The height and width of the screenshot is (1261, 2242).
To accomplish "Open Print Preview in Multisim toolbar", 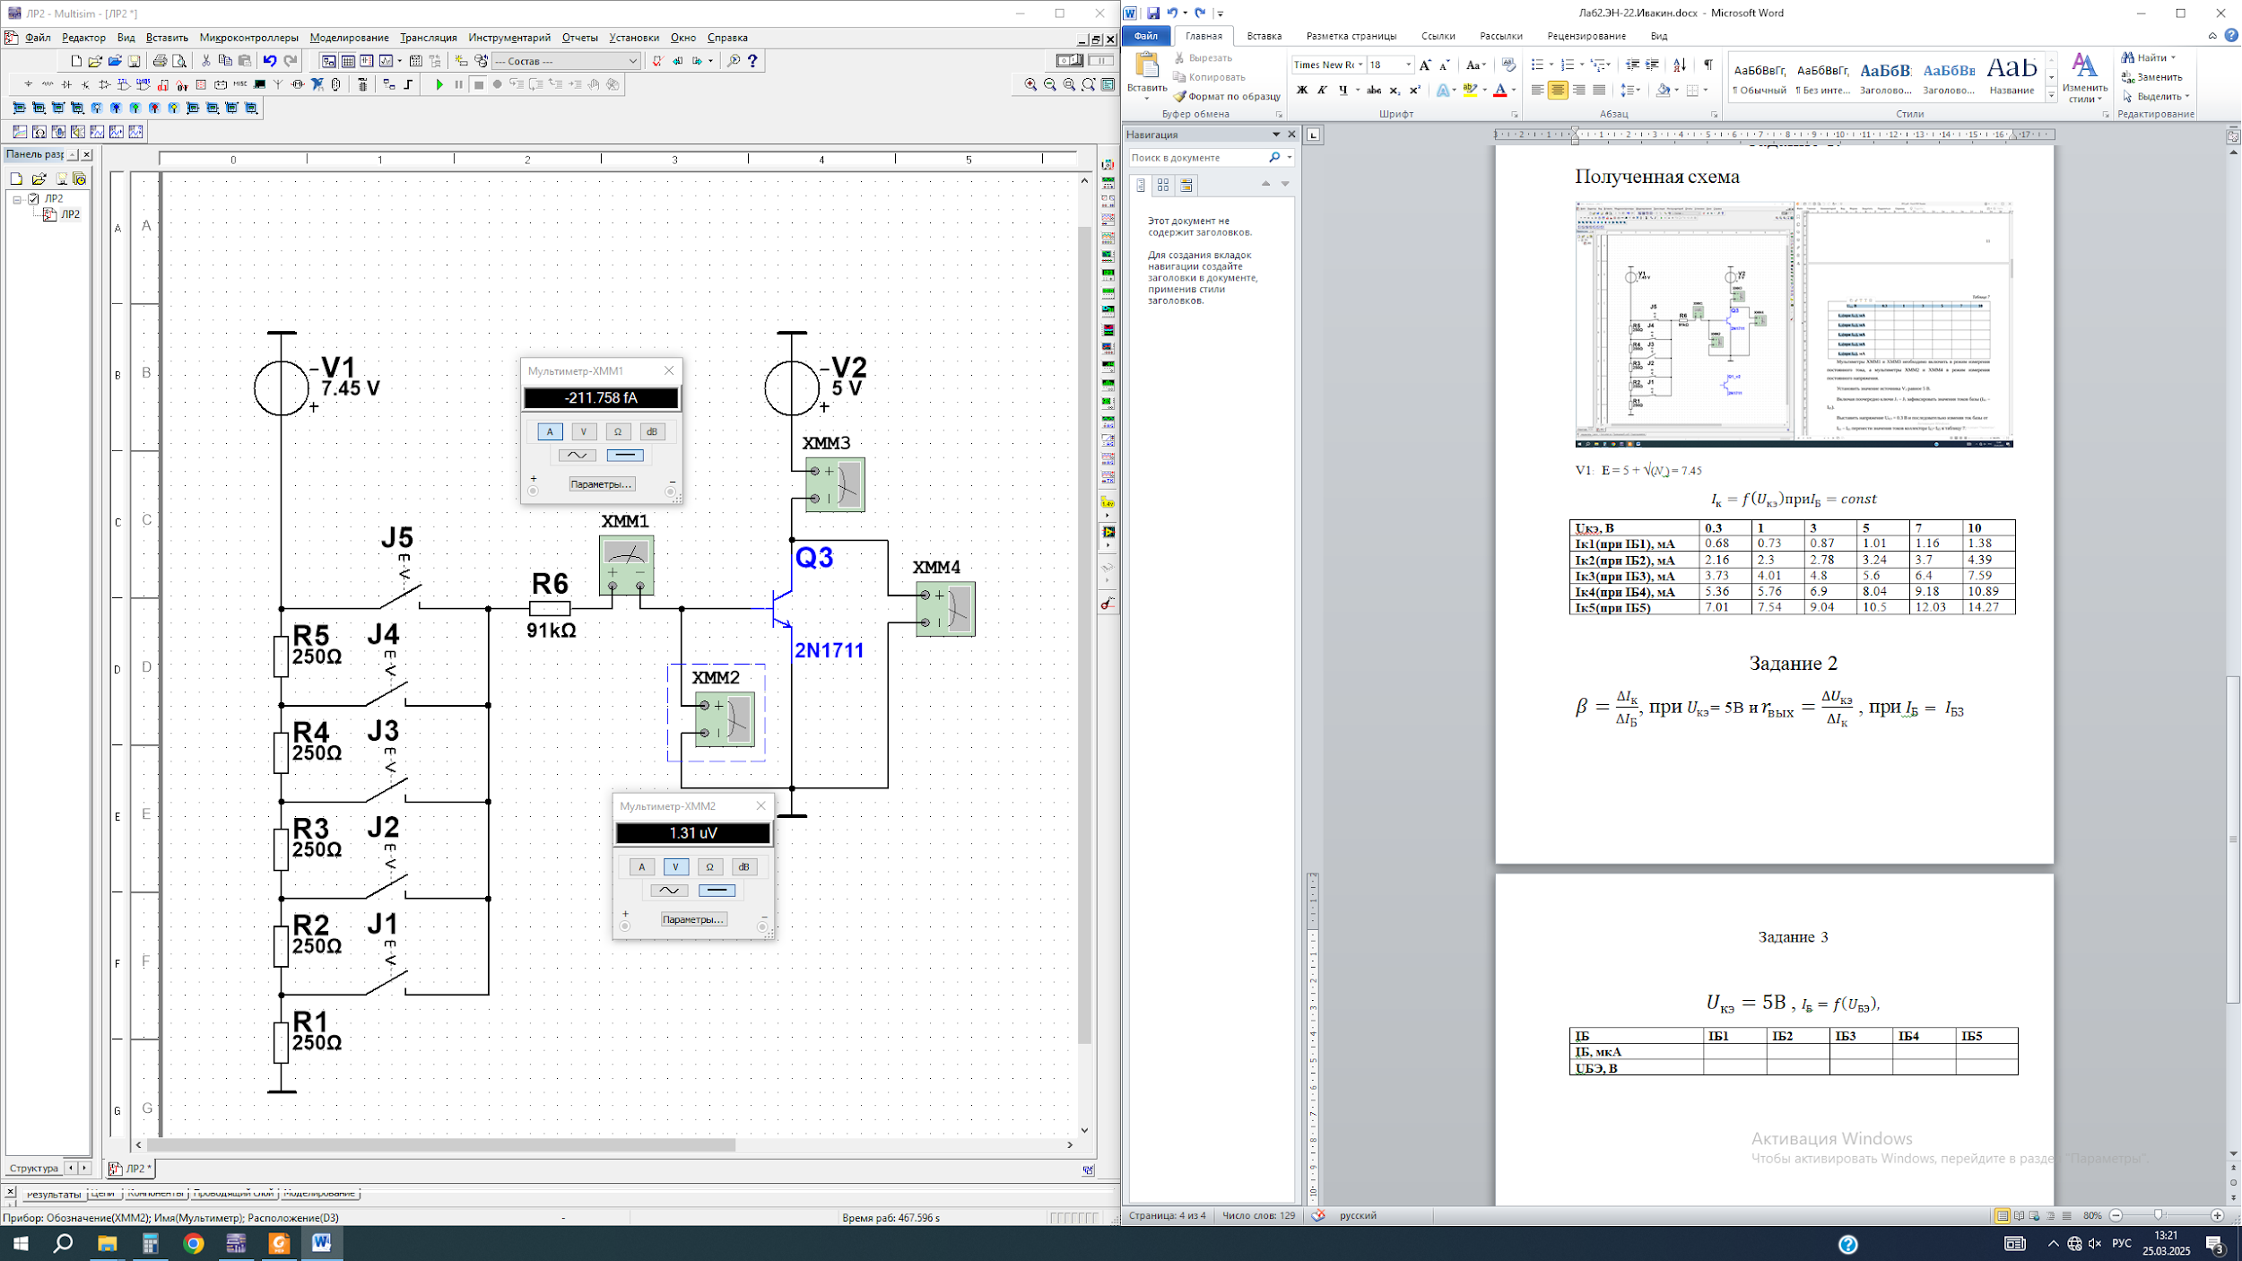I will click(179, 61).
